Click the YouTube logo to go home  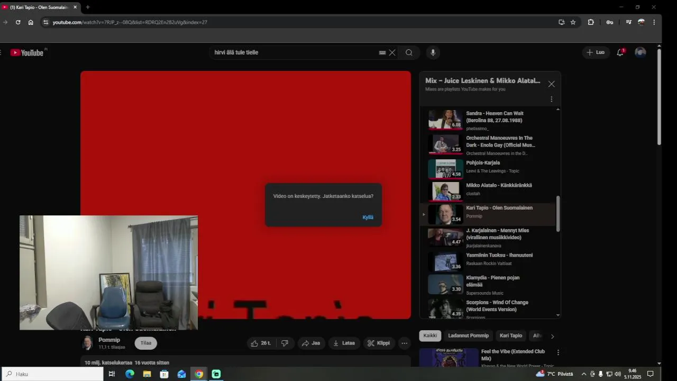(x=27, y=52)
